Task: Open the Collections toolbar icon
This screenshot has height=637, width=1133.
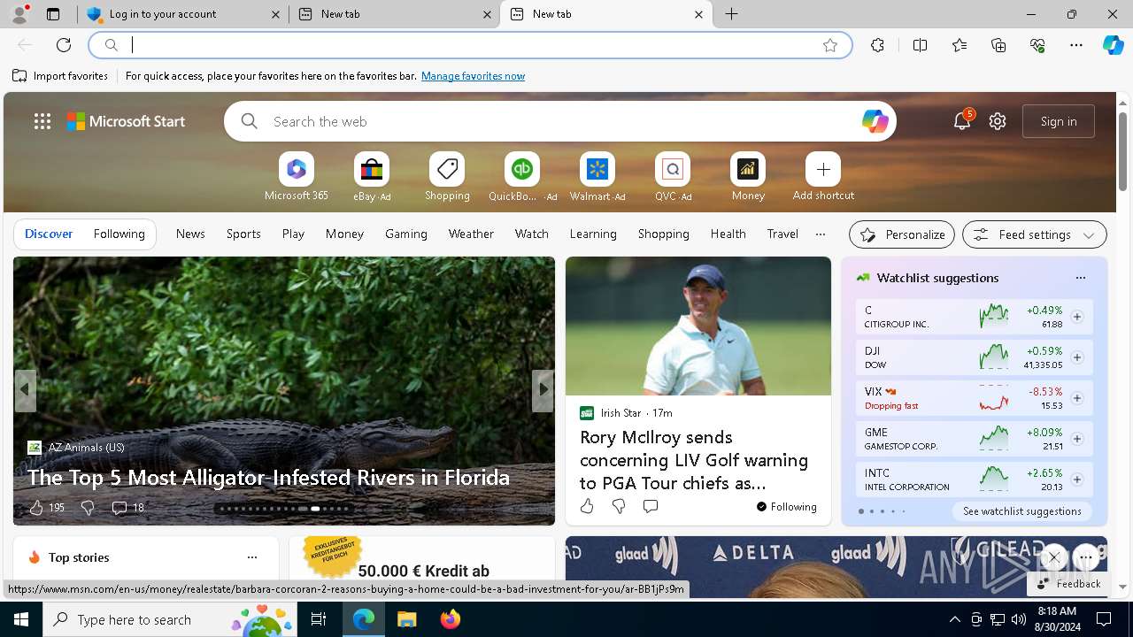Action: point(998,45)
